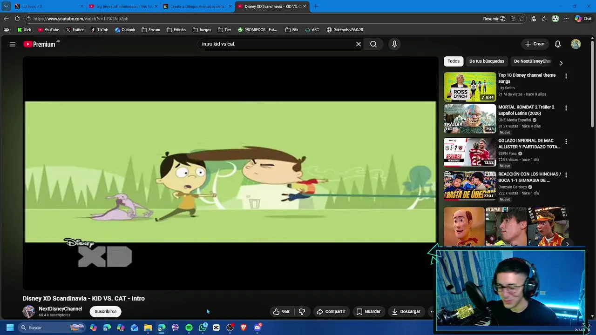Open the Outlook bookmark
Screen dimensions: 596x335
[x=125, y=30]
